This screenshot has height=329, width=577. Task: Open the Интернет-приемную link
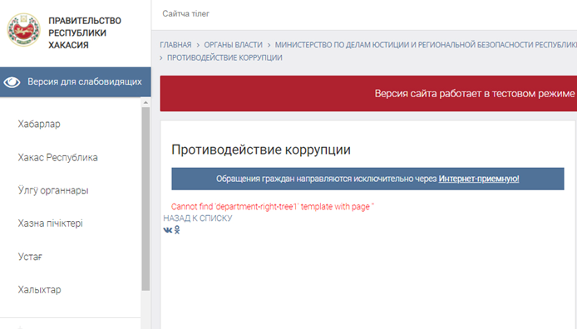[479, 179]
